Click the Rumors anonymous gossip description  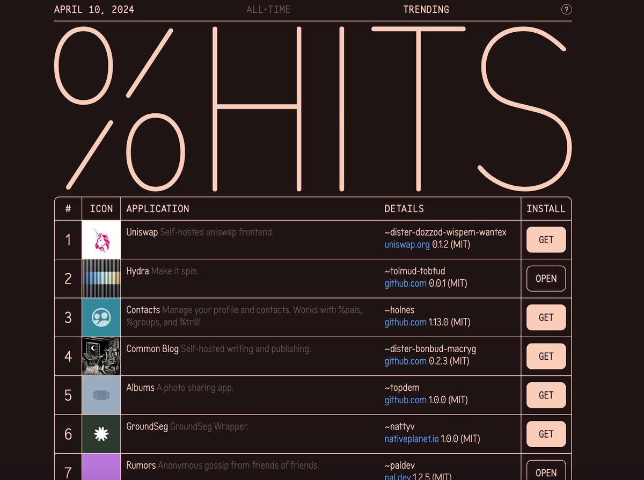point(238,466)
